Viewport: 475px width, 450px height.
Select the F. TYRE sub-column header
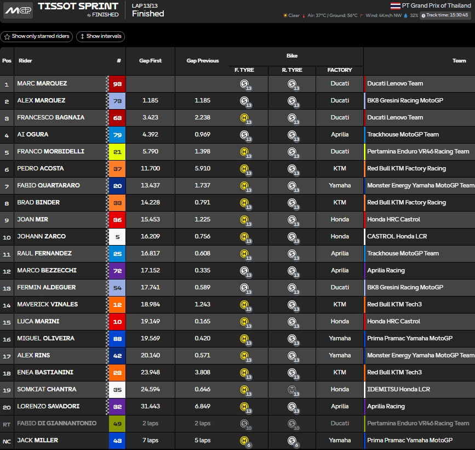244,70
